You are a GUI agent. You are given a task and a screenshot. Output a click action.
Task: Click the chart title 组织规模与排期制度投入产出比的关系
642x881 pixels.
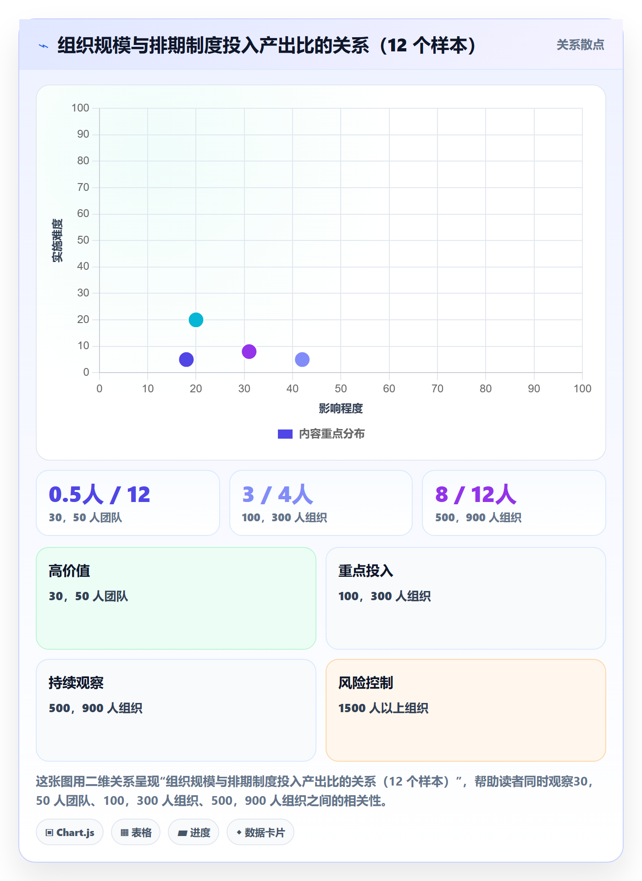268,45
